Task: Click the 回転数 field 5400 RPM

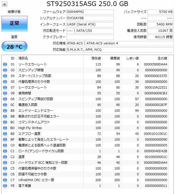Action: click(x=161, y=25)
